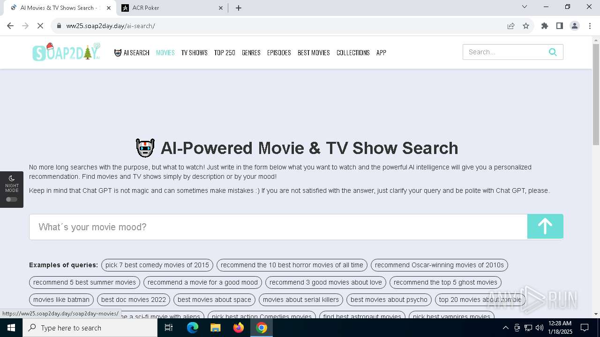Screen dimensions: 600x337
Task: Select 'recommend the top 5 ghost movies'
Action: pos(445,282)
